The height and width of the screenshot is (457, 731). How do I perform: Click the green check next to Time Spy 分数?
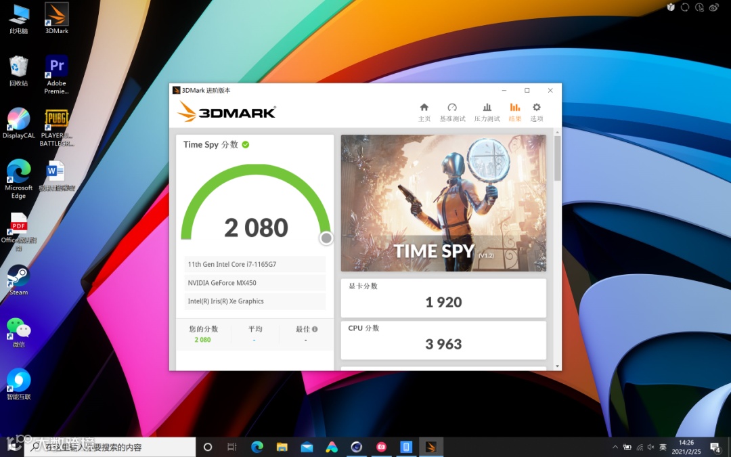246,145
